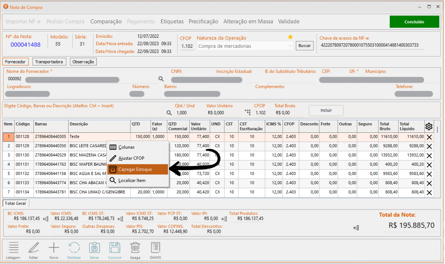Choose Localizar Item in the context menu
Screen dimensions: 445x264
click(x=138, y=180)
